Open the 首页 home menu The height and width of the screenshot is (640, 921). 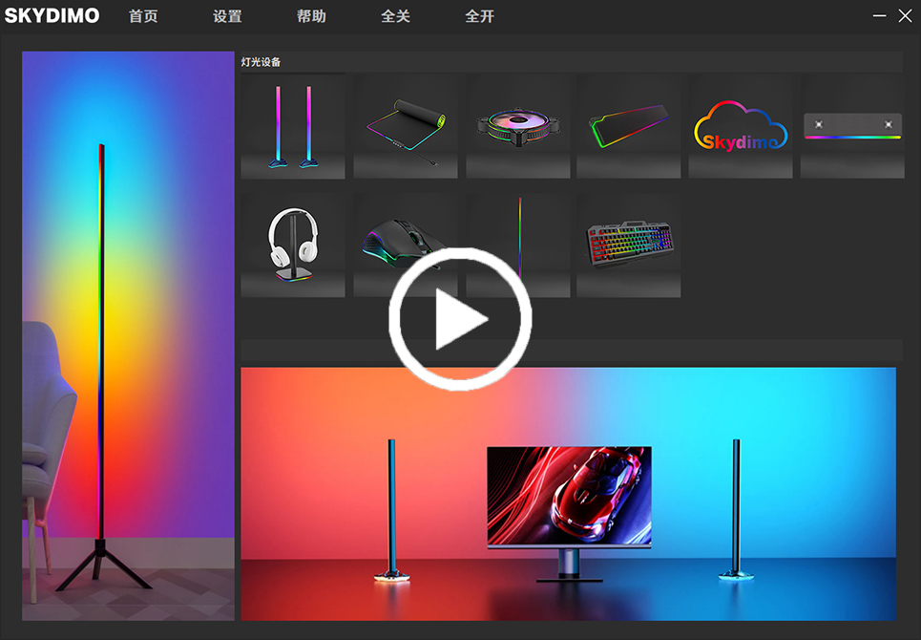click(x=143, y=16)
